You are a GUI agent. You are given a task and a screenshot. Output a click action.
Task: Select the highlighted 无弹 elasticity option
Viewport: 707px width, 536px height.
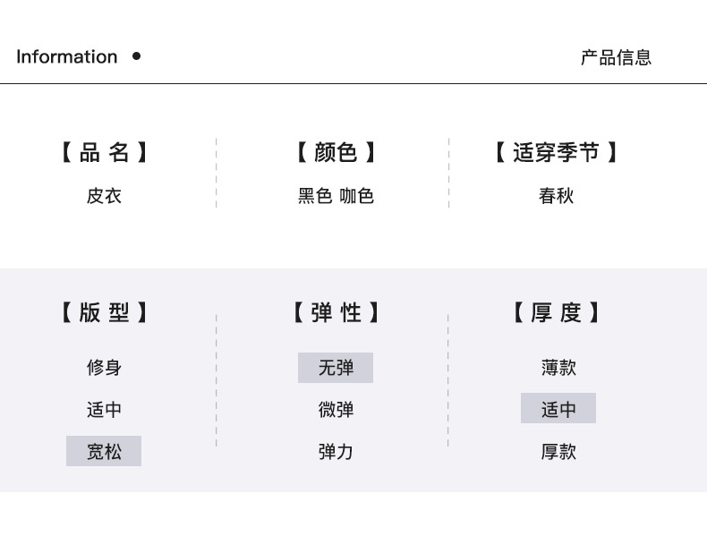click(336, 367)
